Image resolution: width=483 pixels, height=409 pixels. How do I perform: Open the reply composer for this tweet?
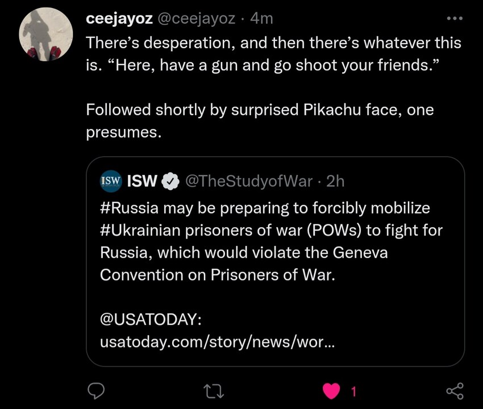coord(97,391)
